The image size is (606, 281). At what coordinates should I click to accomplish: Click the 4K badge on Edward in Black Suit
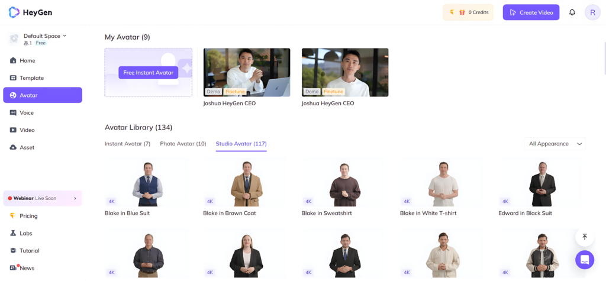coord(505,201)
